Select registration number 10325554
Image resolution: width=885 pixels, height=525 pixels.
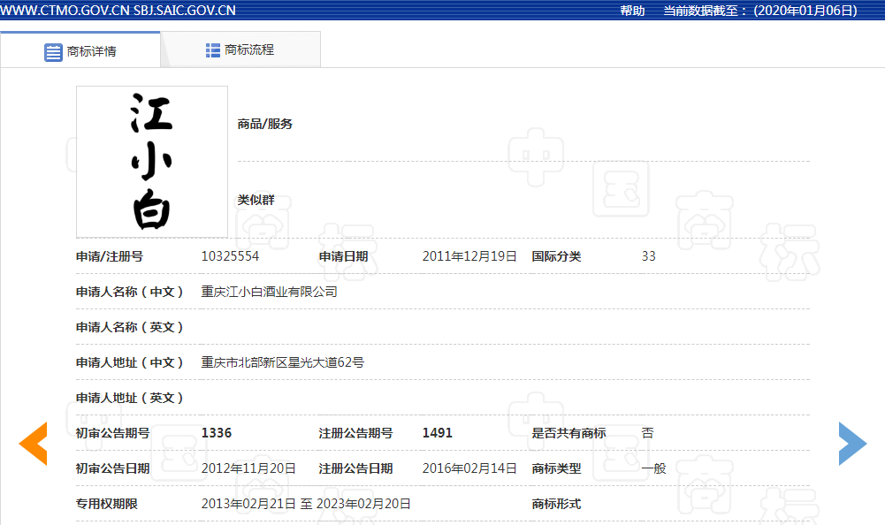230,256
